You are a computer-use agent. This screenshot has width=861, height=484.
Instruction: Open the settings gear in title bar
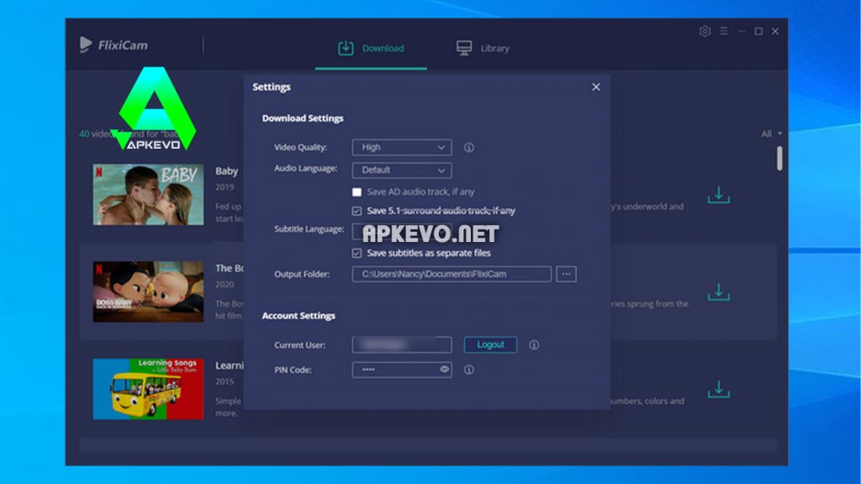[705, 31]
